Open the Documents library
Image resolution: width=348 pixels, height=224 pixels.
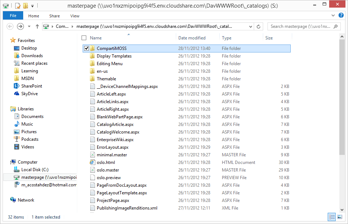[32, 116]
